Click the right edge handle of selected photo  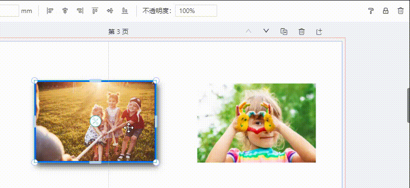point(156,121)
